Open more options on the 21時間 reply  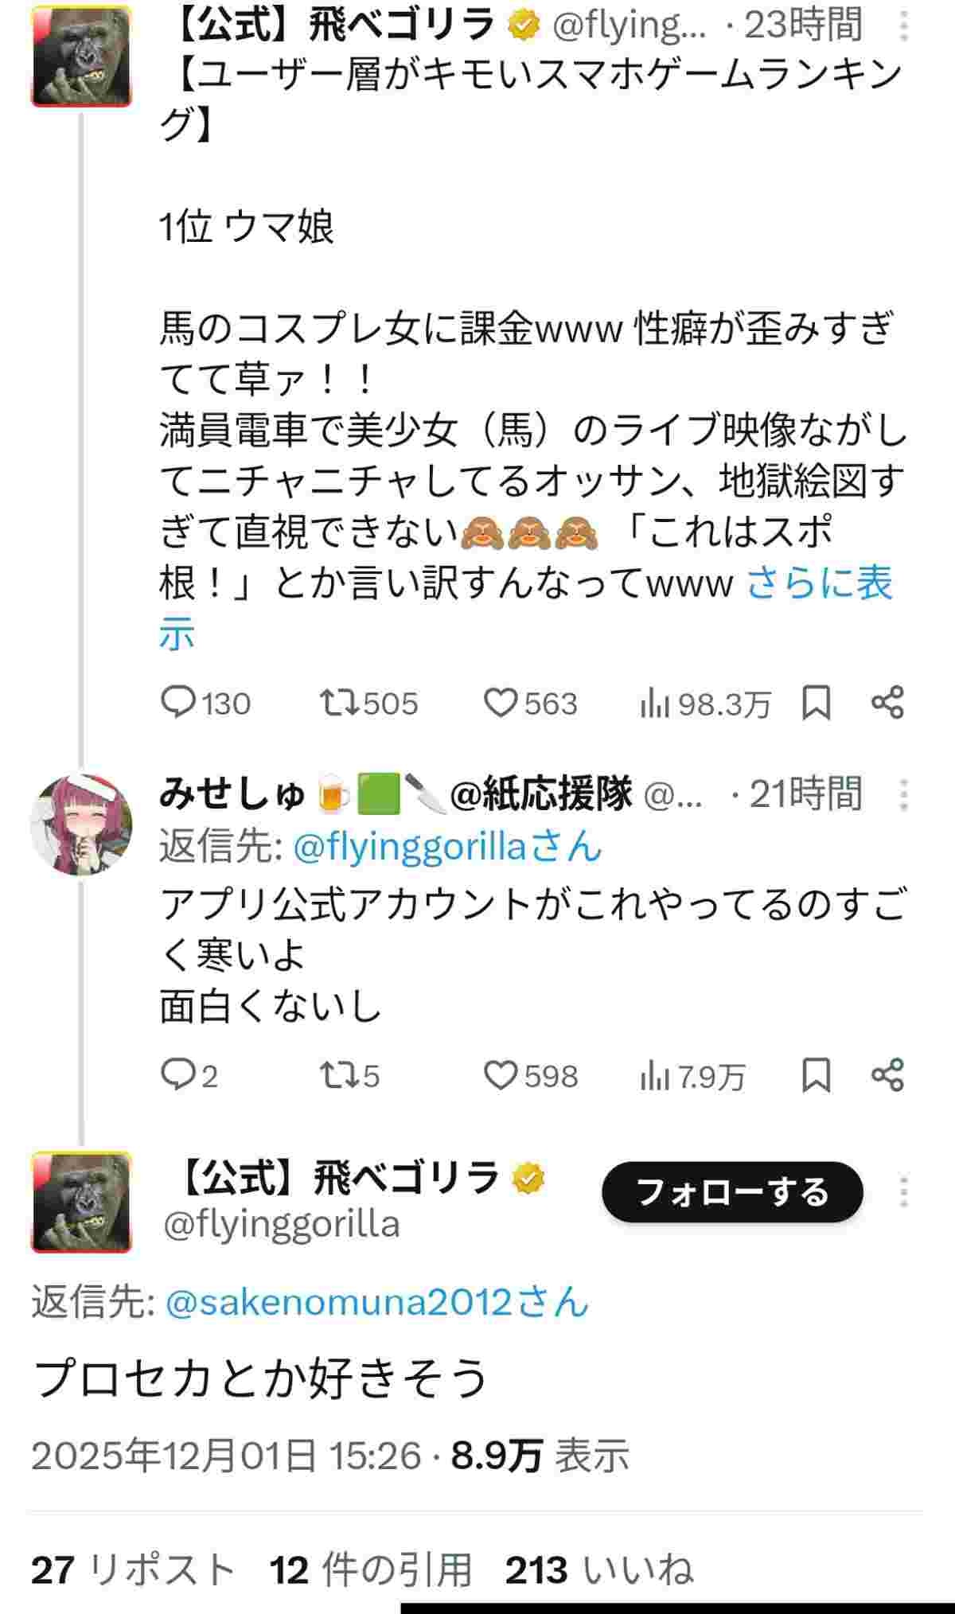coord(903,794)
